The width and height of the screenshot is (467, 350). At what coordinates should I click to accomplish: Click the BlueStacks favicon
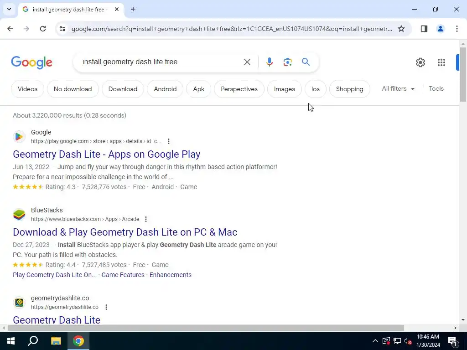(x=19, y=215)
